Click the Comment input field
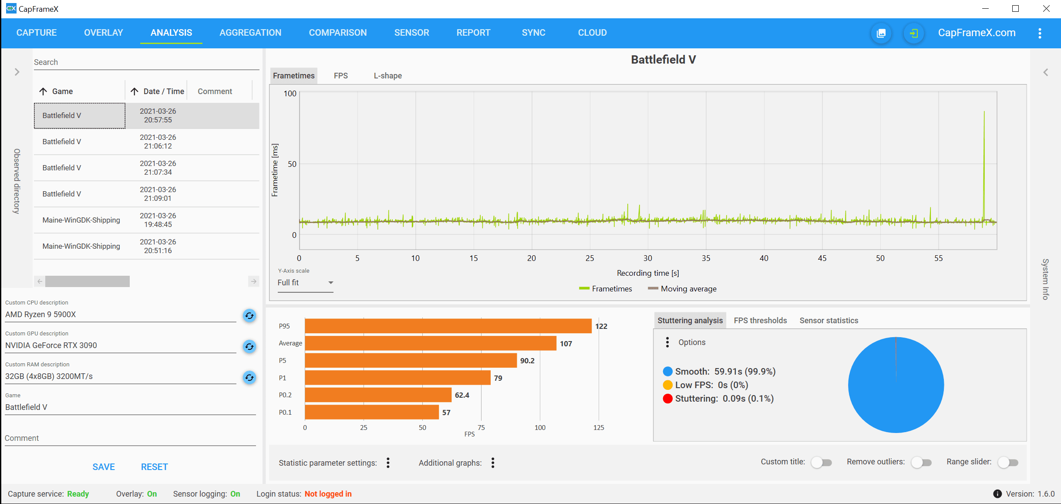The image size is (1061, 504). pyautogui.click(x=130, y=438)
